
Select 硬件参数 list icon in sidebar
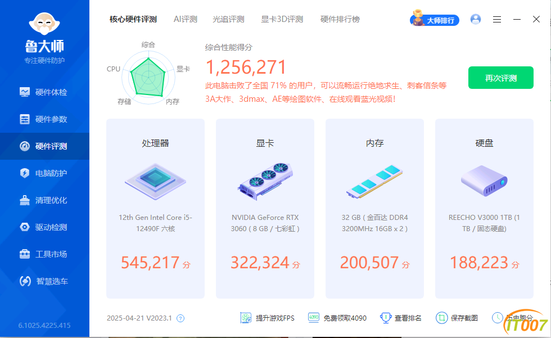[25, 119]
